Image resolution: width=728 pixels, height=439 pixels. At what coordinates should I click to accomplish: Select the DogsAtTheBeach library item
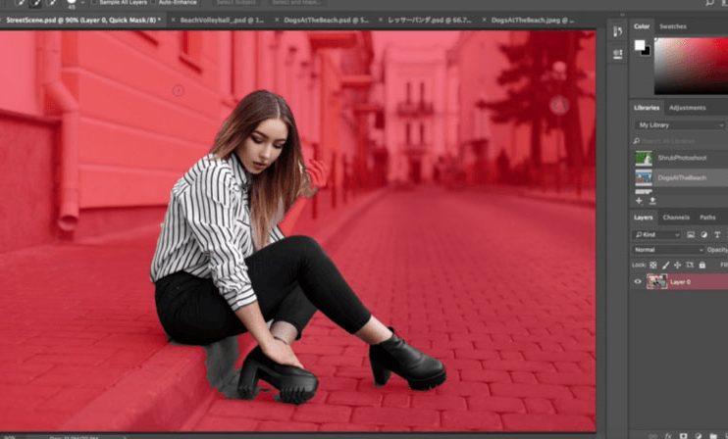coord(681,177)
